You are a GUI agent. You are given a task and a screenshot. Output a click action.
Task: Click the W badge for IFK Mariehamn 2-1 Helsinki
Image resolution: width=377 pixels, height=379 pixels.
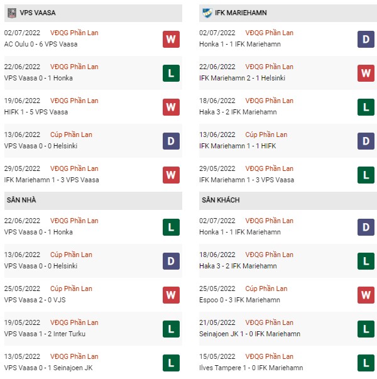pyautogui.click(x=366, y=73)
